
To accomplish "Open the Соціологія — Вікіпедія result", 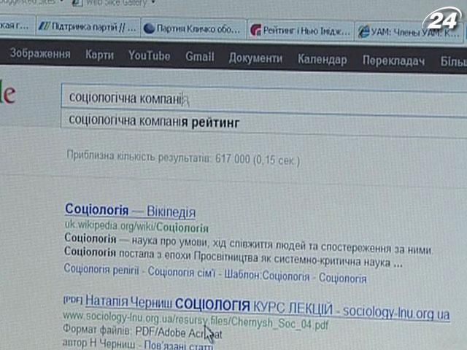I will (x=130, y=211).
